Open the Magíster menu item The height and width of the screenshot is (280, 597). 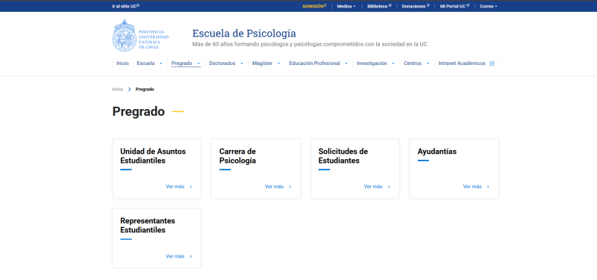pyautogui.click(x=262, y=63)
